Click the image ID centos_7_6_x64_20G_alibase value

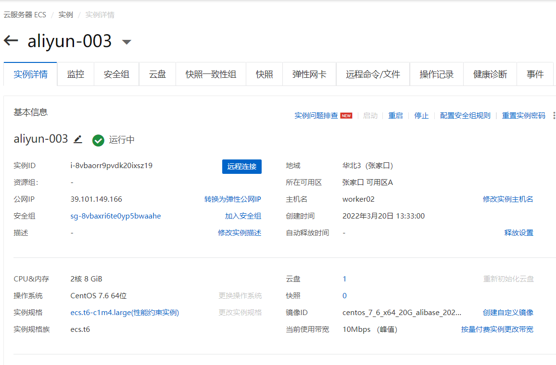click(402, 313)
